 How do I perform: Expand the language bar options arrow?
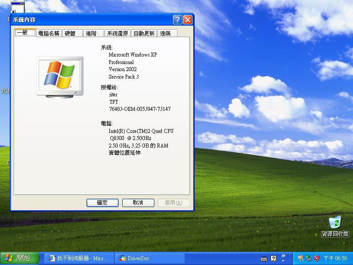[283, 261]
